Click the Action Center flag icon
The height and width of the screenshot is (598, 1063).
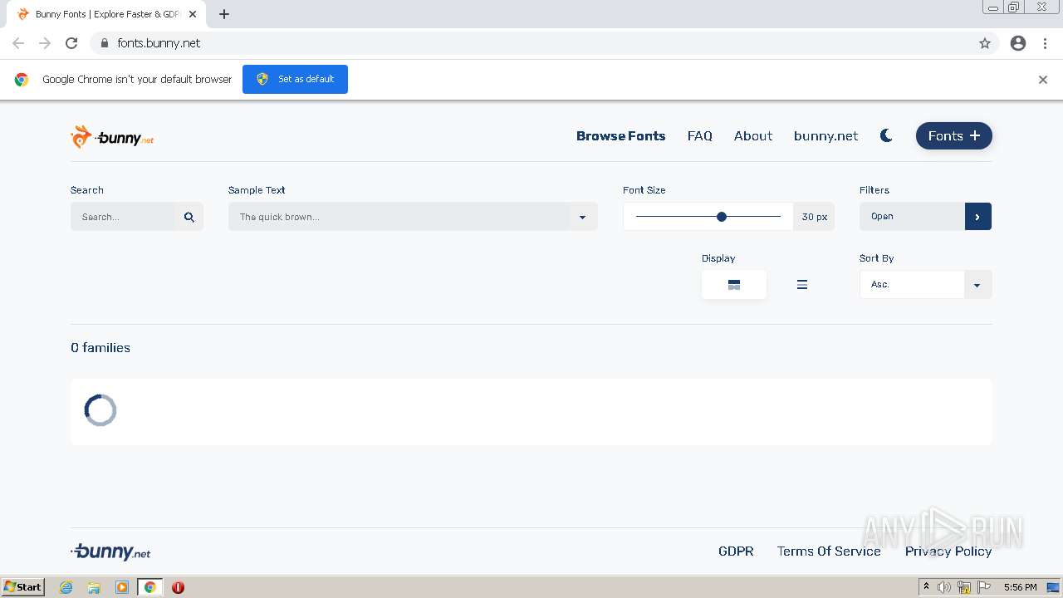[984, 587]
